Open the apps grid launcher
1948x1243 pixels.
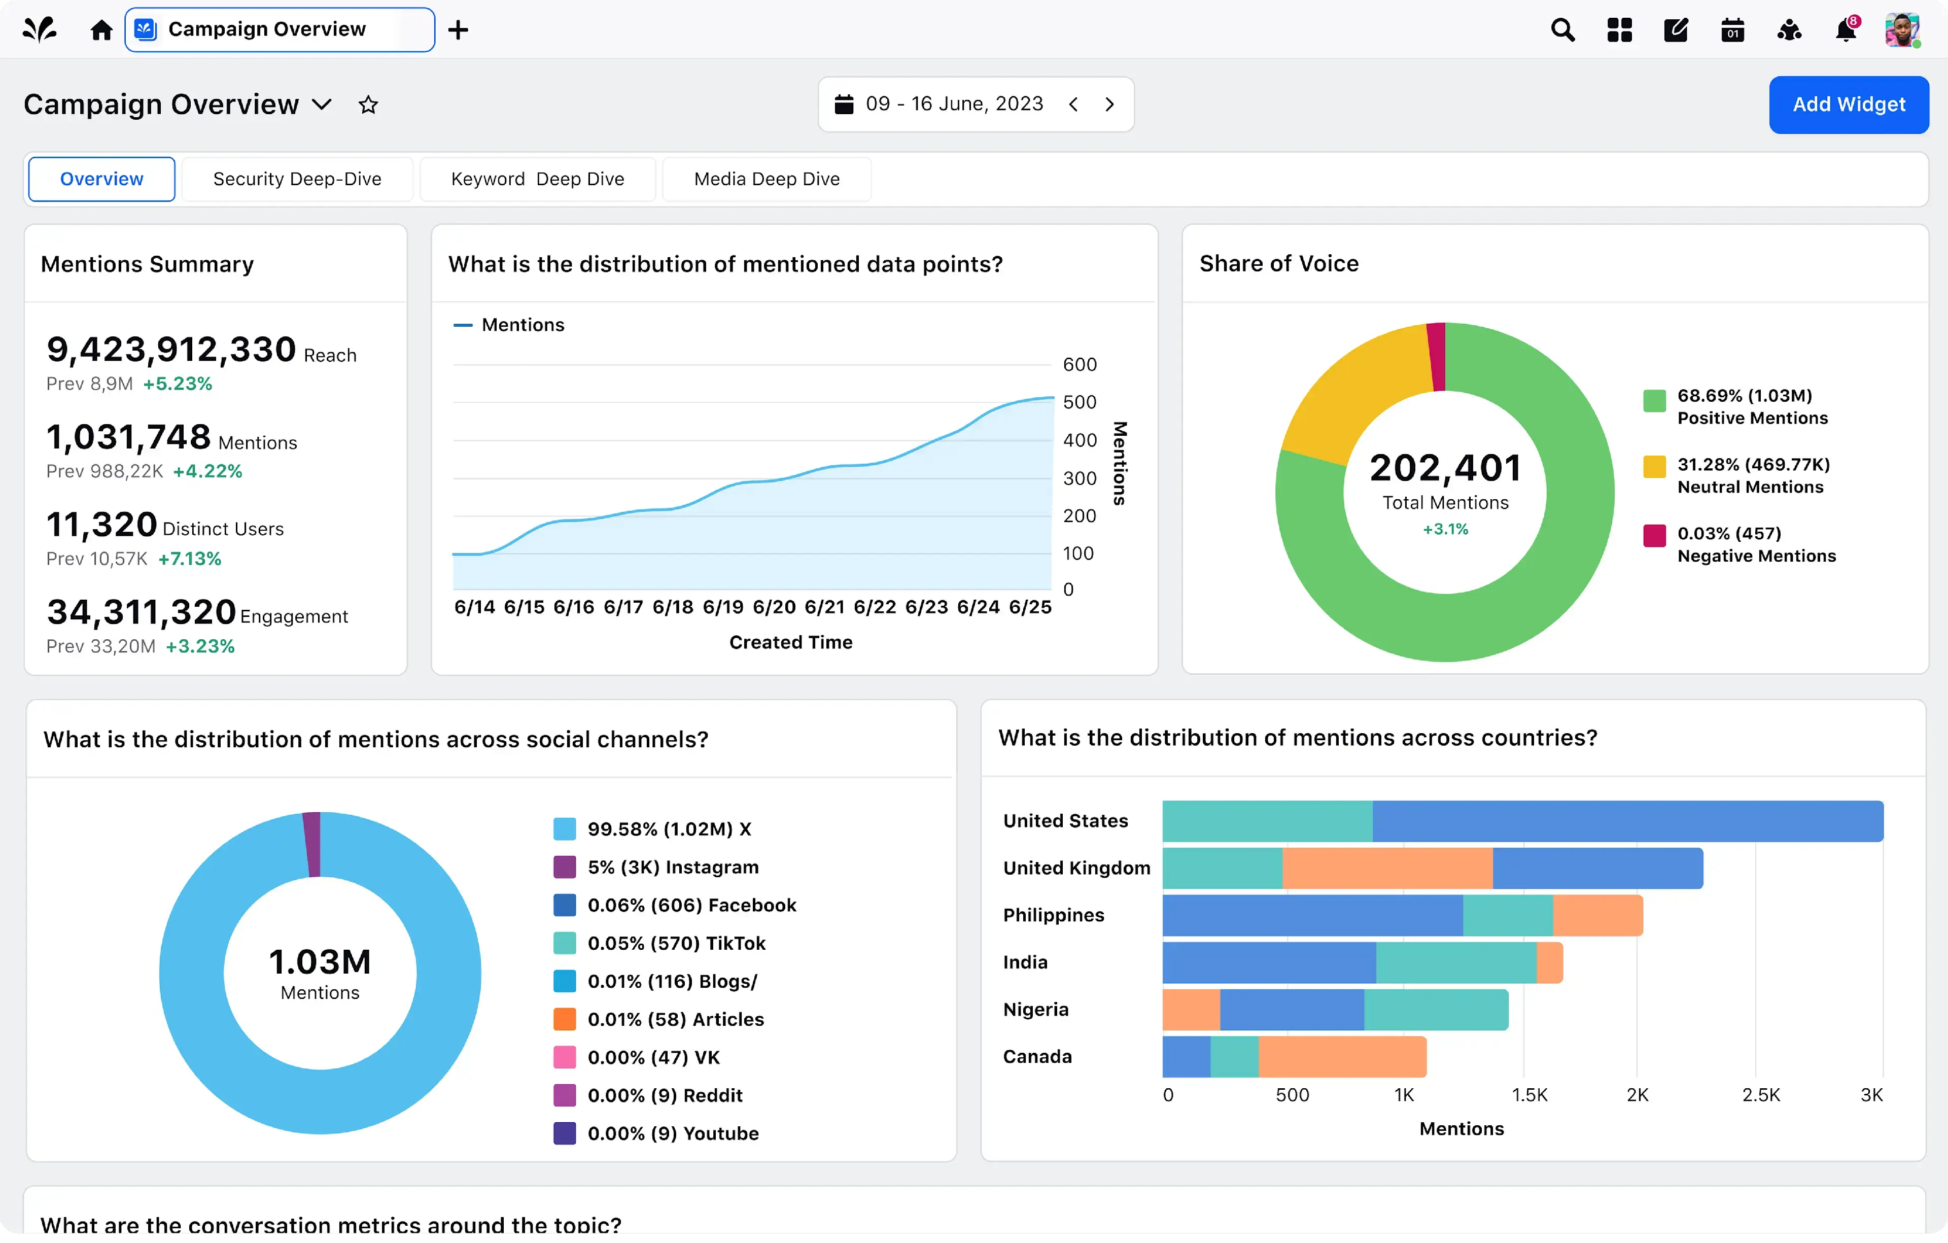coord(1620,29)
